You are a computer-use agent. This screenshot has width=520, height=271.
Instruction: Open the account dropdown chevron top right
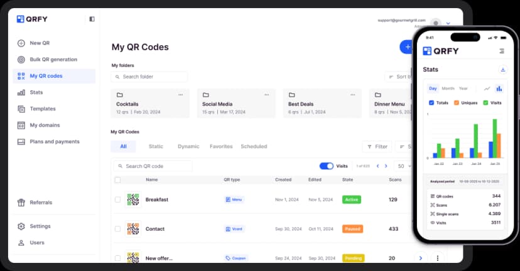tap(448, 23)
